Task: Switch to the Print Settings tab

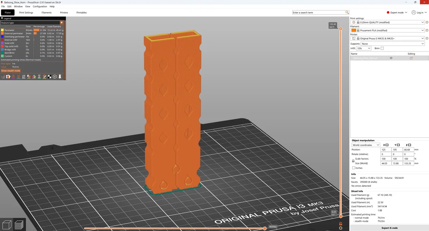Action: pyautogui.click(x=26, y=13)
